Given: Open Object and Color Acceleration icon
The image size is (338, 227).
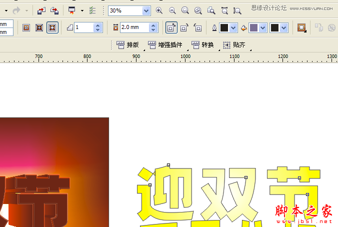Looking at the screenshot, I should [302, 27].
